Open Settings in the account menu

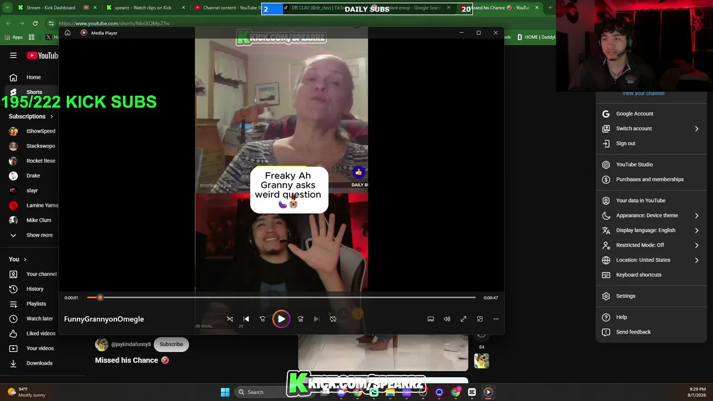[x=652, y=296]
